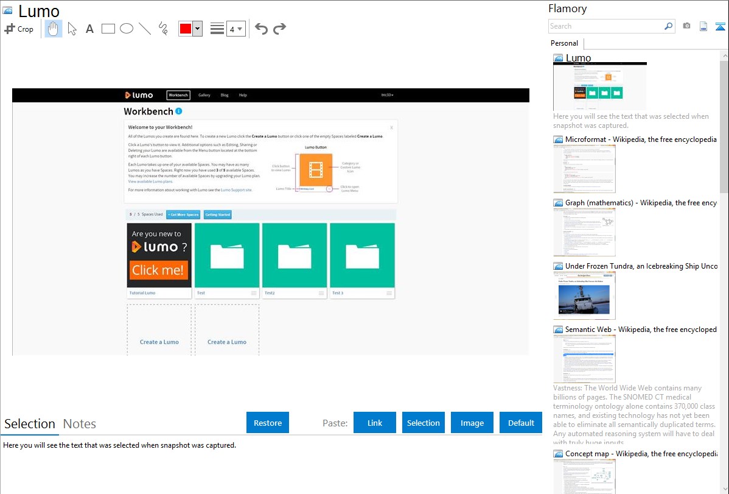Open the Semantic Web snapshot thumbnail
Image resolution: width=729 pixels, height=494 pixels.
click(x=584, y=359)
